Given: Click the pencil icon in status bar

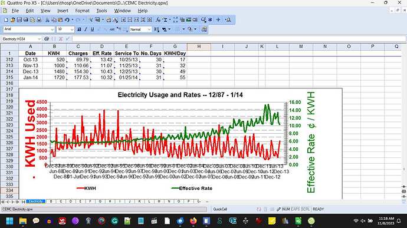Looking at the screenshot, I should tap(278, 209).
